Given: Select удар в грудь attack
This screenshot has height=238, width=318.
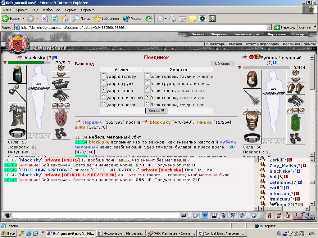Looking at the screenshot, I should (x=103, y=82).
